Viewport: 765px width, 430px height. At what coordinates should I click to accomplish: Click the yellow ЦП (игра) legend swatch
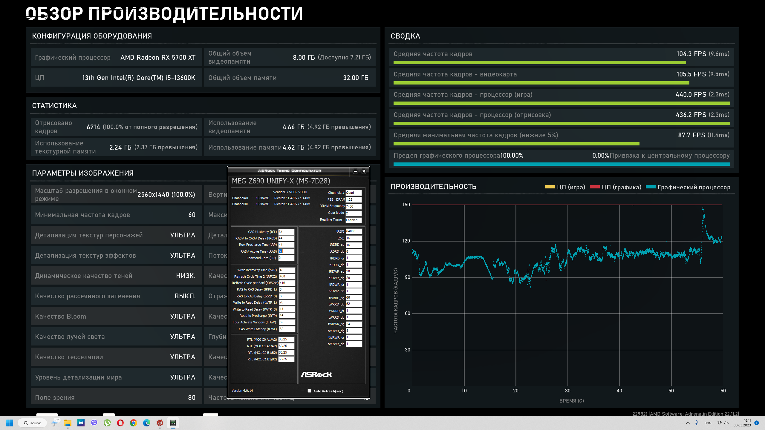[x=550, y=187]
